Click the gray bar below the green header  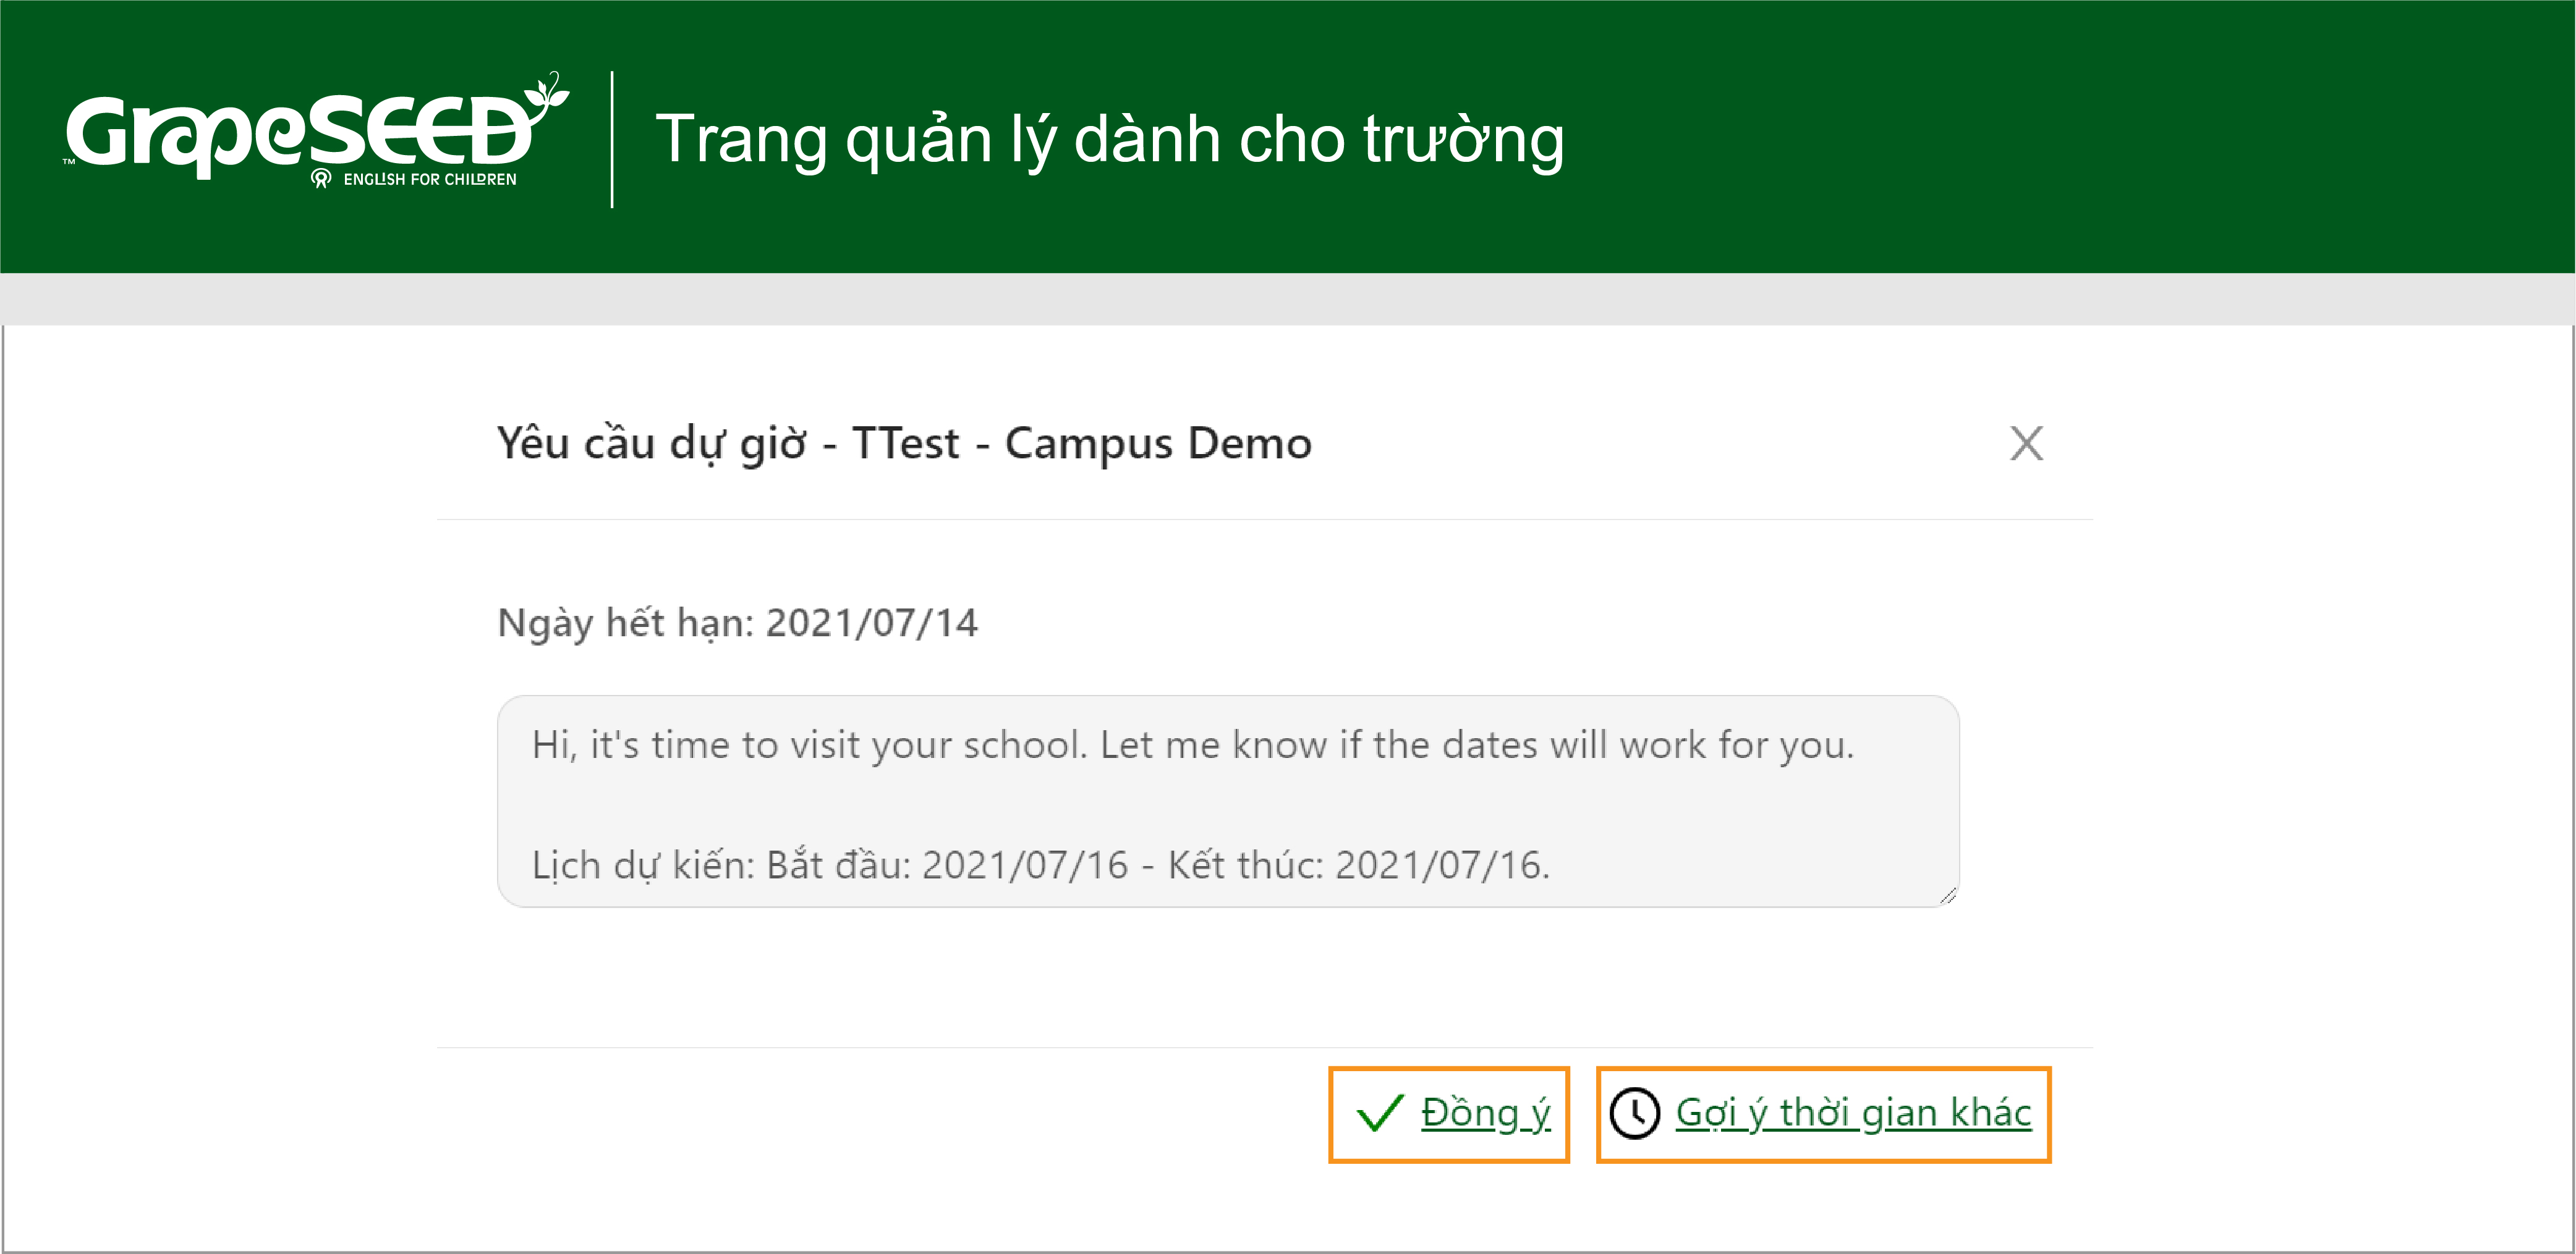(x=1288, y=299)
